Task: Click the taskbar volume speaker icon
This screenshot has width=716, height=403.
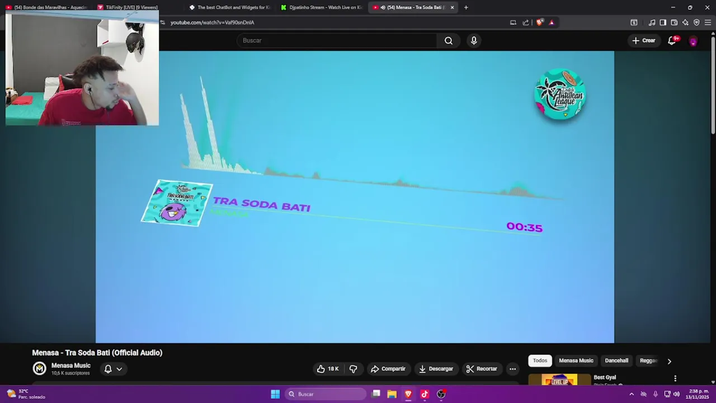Action: 676,394
